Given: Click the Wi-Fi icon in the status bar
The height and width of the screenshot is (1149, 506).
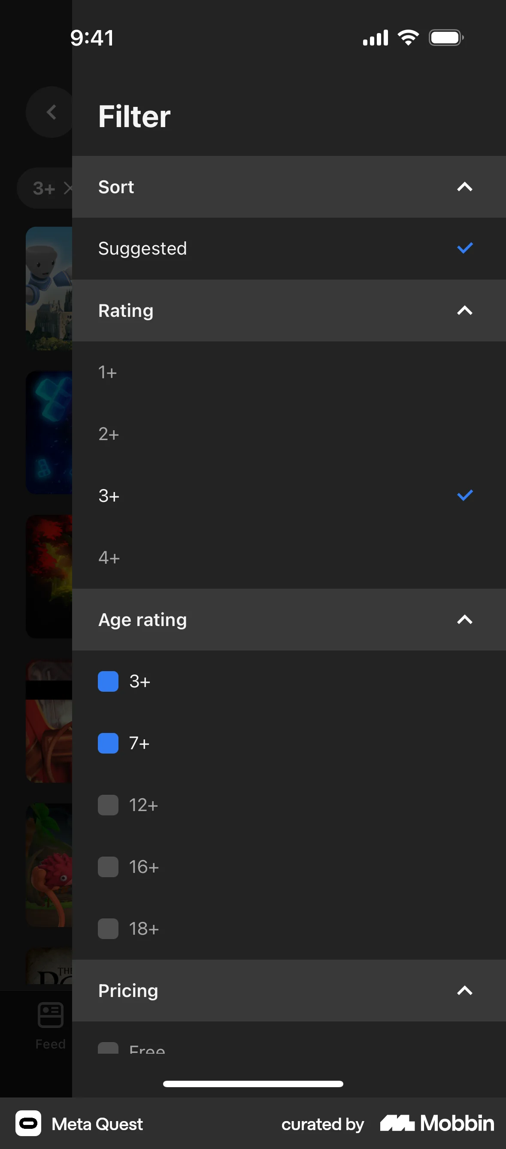Looking at the screenshot, I should coord(407,37).
